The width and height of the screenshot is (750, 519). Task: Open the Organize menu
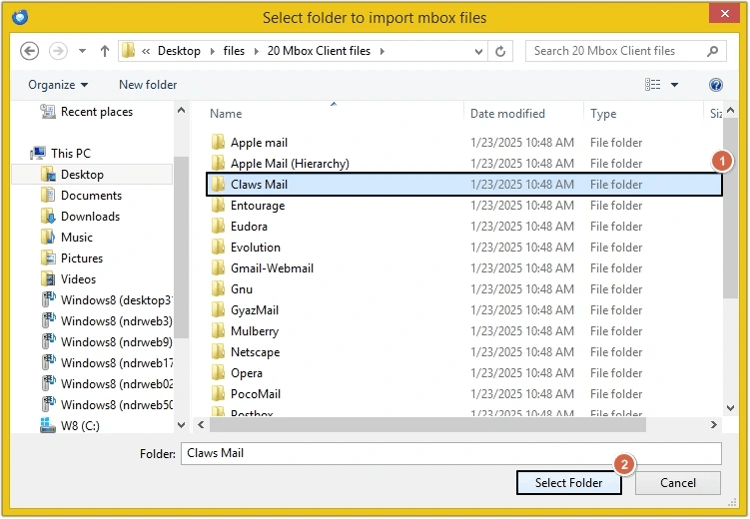point(58,85)
